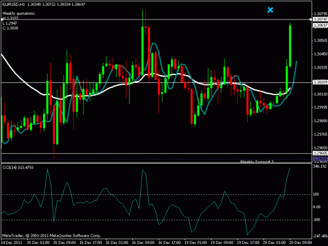This screenshot has height=246, width=328.
Task: Click the 1.29995 price scale value
Action: [x=321, y=108]
